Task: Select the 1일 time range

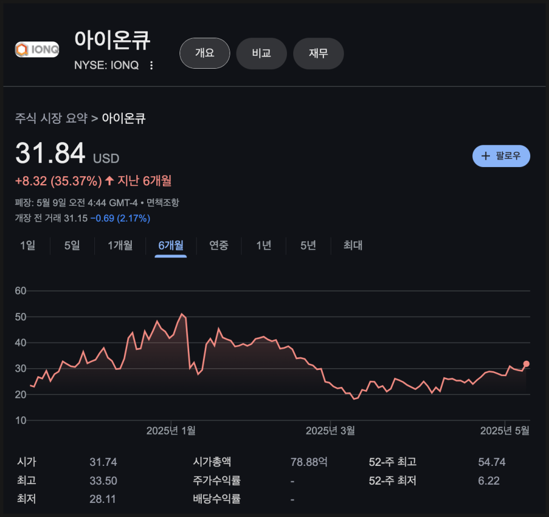Action: click(28, 245)
